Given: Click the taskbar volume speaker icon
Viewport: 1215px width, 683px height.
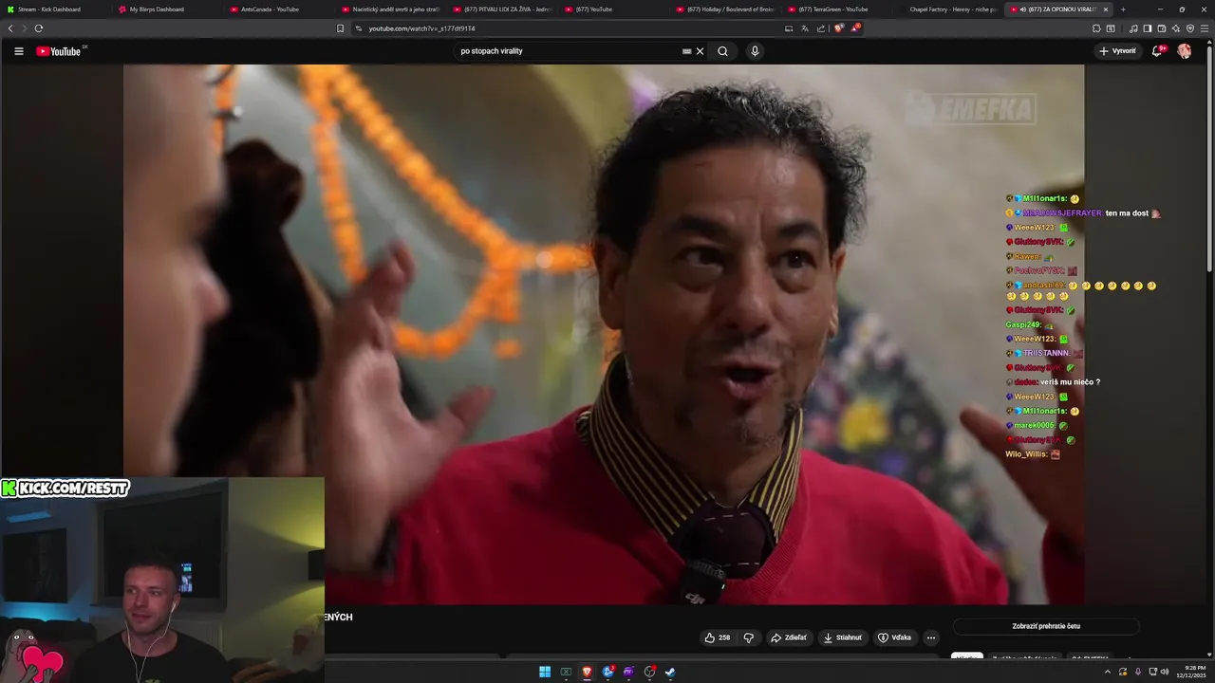Looking at the screenshot, I should point(1165,672).
